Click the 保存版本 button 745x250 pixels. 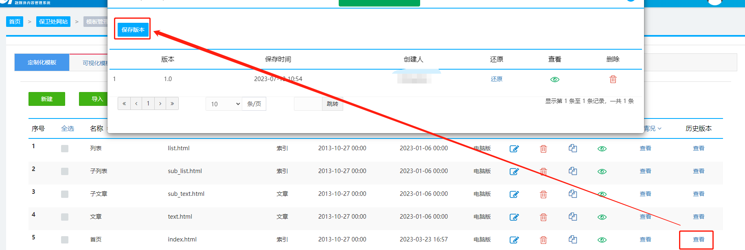click(133, 30)
